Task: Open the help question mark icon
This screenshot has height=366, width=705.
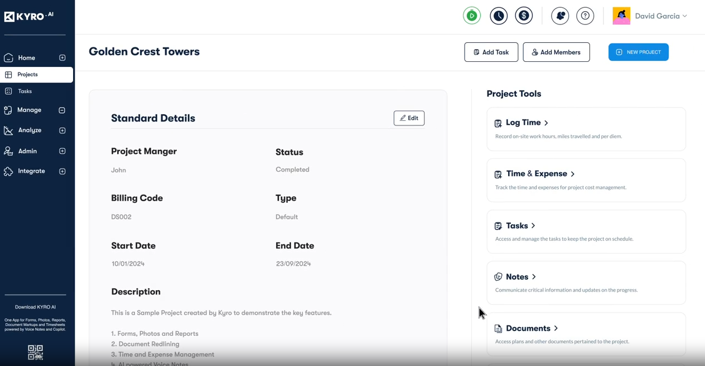Action: 585,16
